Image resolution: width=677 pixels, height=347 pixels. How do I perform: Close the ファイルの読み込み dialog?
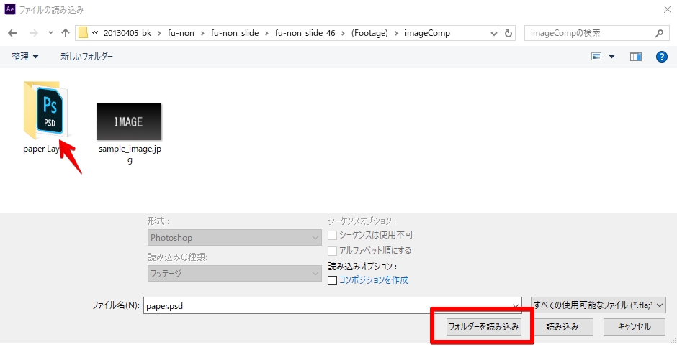(667, 9)
